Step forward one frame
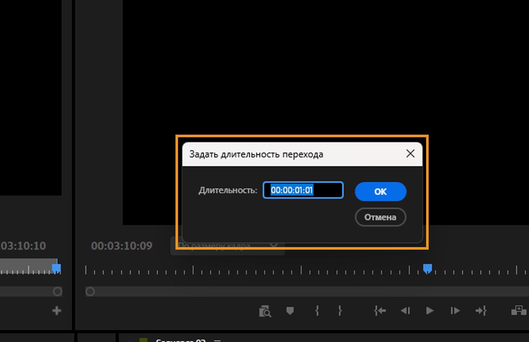529x342 pixels. click(x=456, y=311)
